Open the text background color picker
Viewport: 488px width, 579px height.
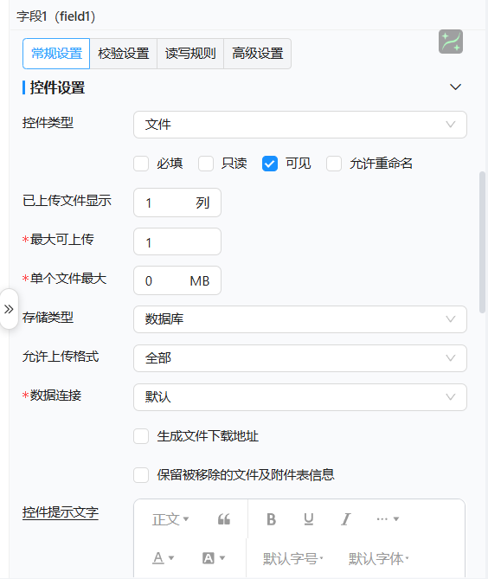[214, 558]
